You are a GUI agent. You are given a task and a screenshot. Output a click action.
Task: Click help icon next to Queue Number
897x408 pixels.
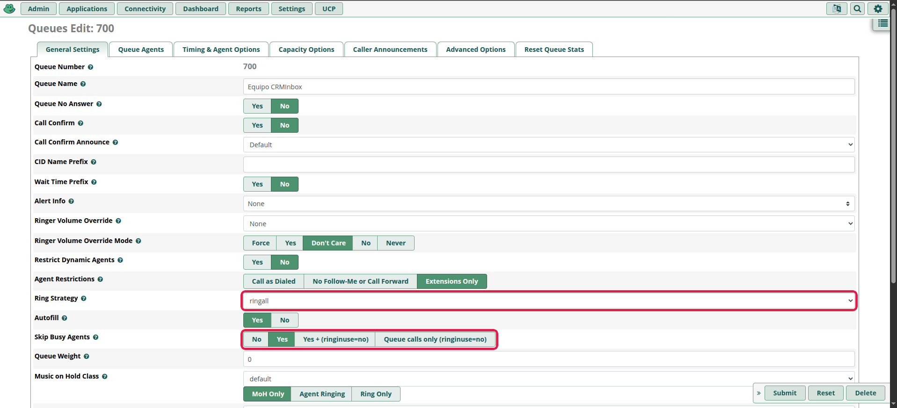(90, 67)
